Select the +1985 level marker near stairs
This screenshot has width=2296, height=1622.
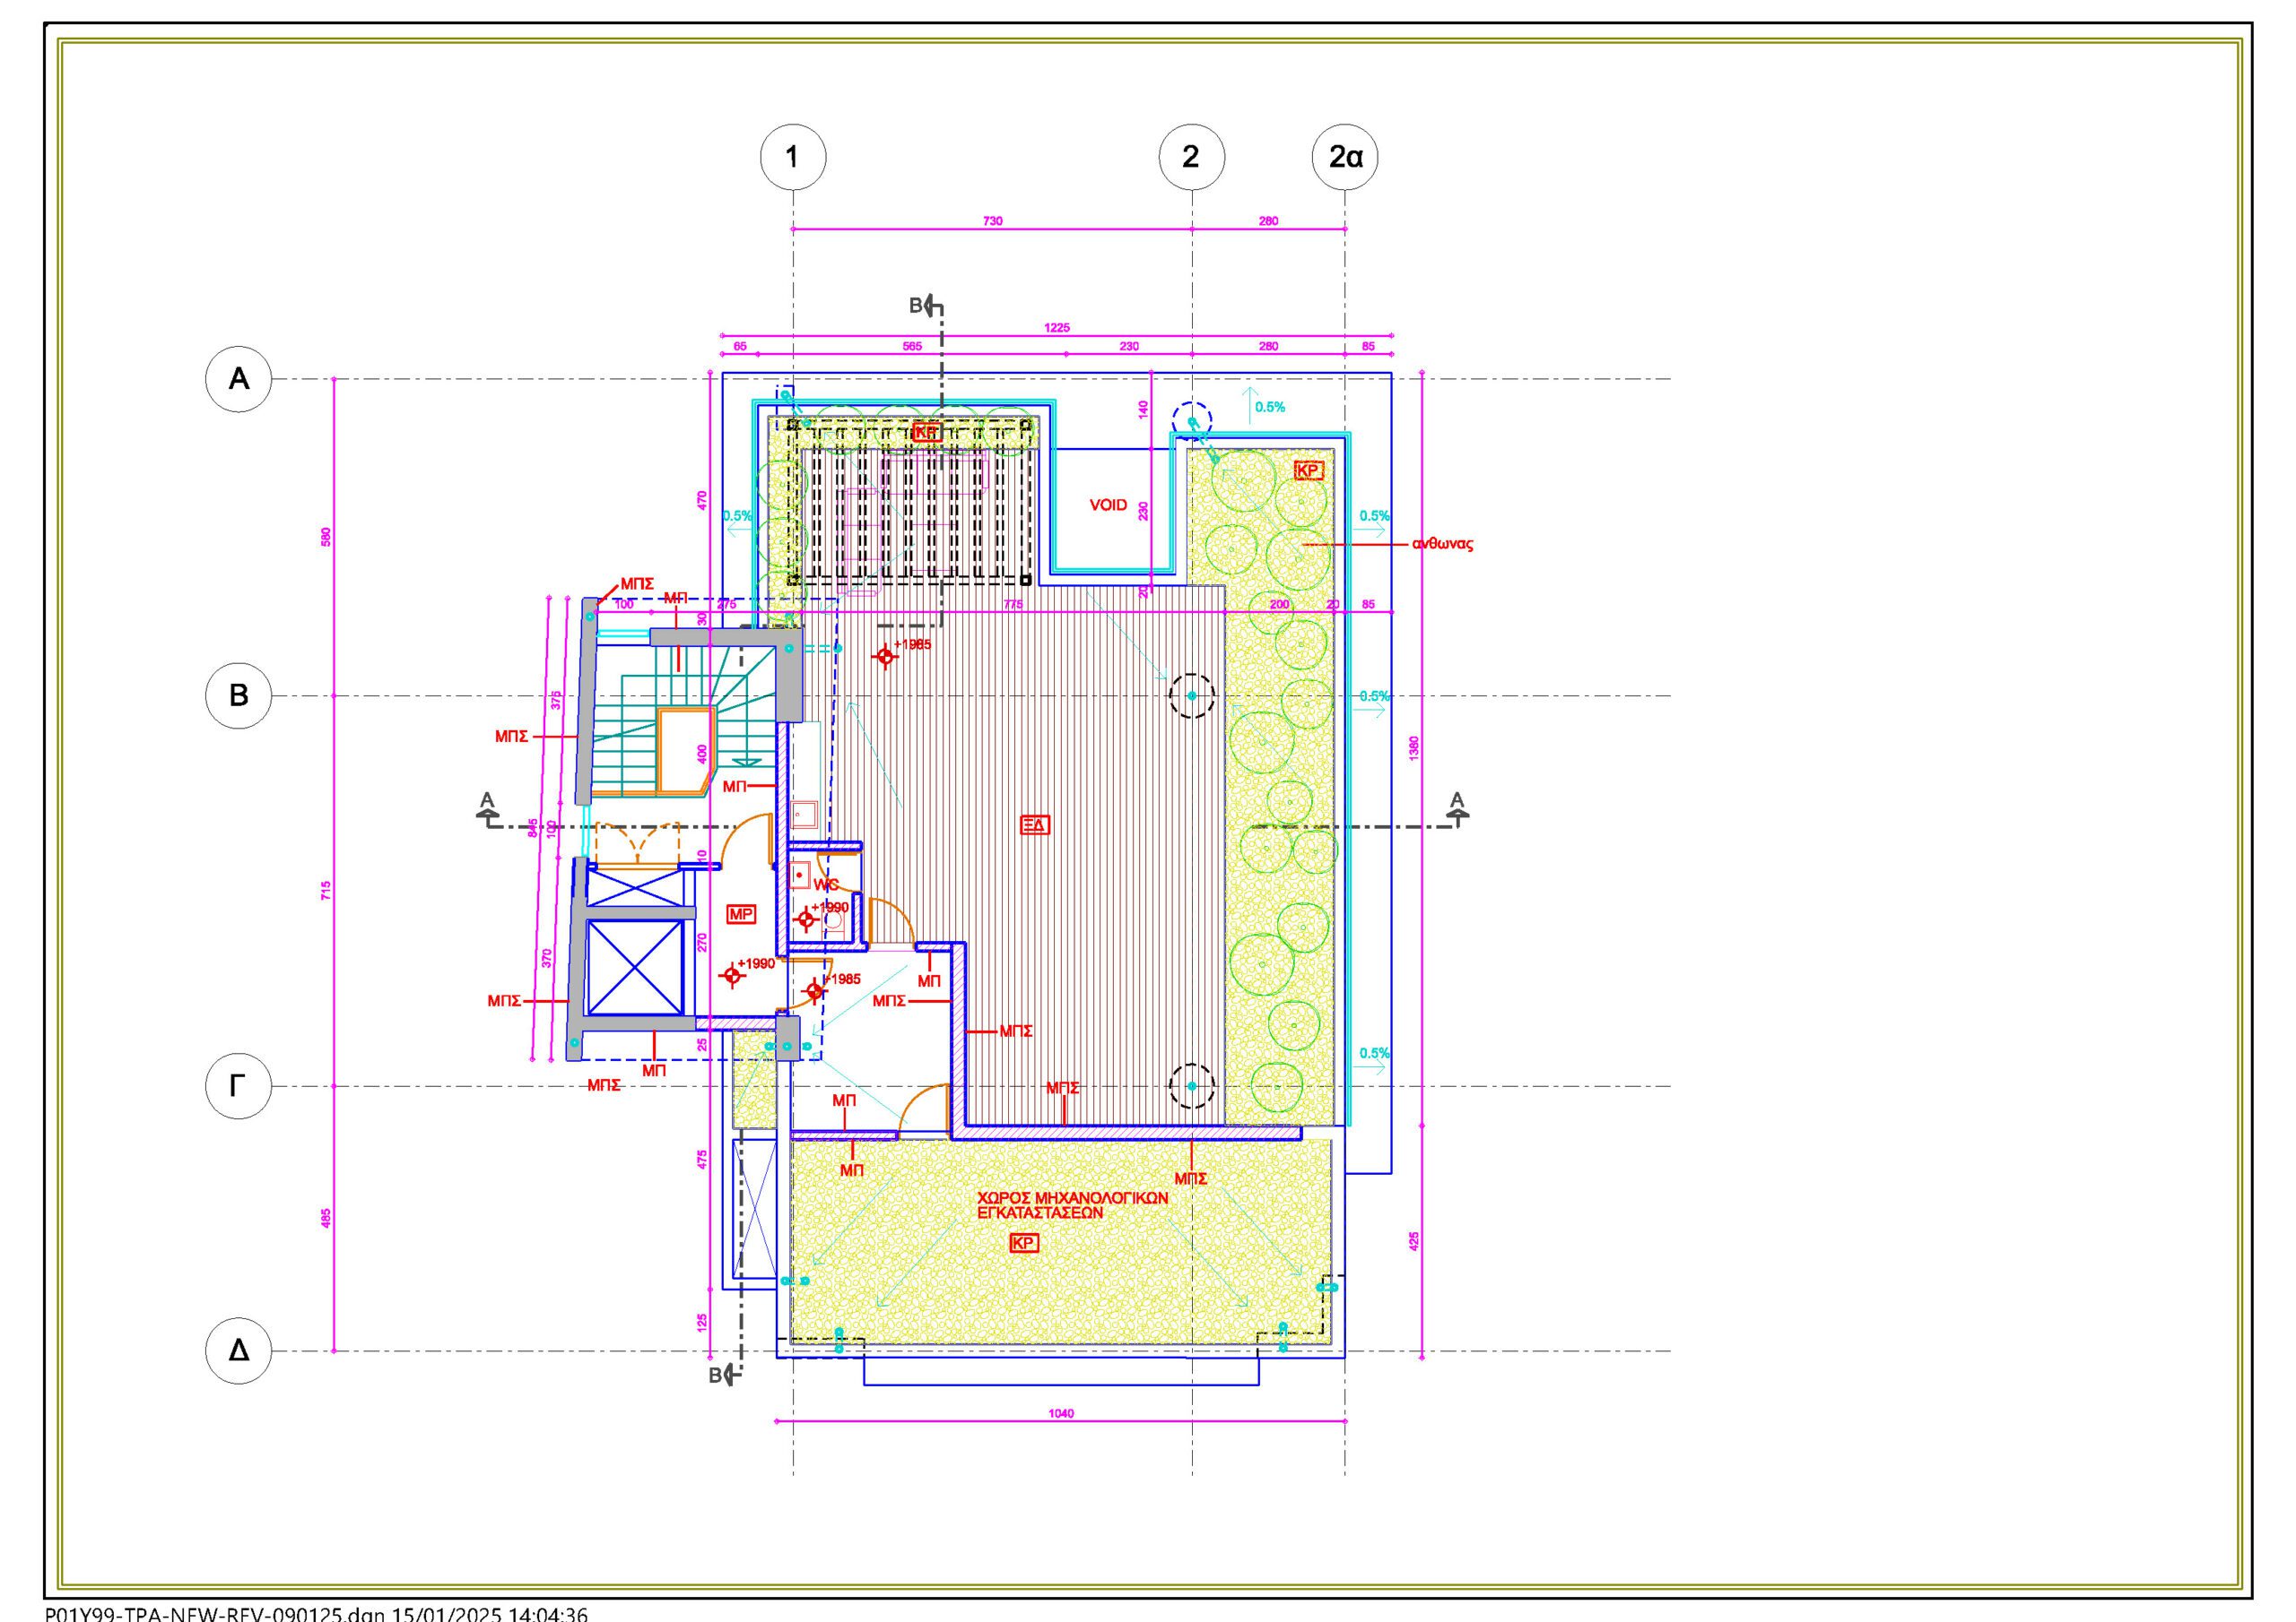885,657
